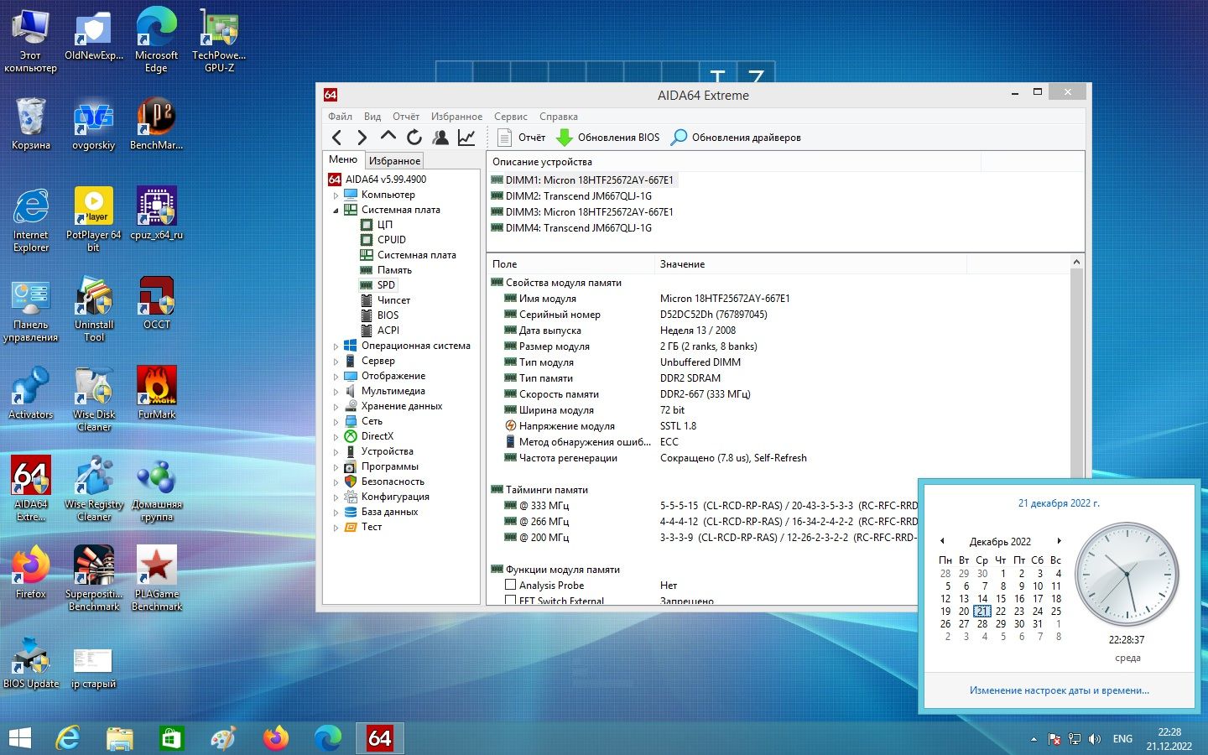Open the Файл menu

click(x=340, y=117)
